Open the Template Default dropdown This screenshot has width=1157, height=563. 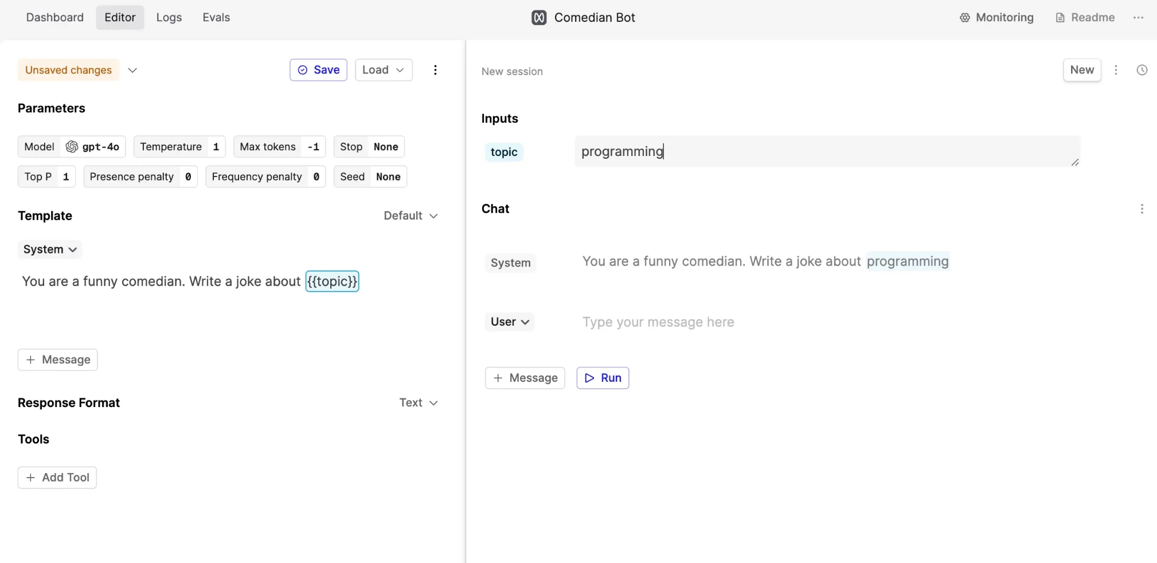411,216
